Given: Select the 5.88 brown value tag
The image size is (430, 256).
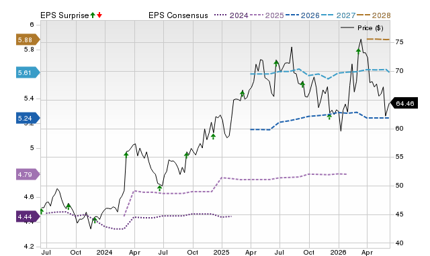Looking at the screenshot, I should pyautogui.click(x=28, y=40).
